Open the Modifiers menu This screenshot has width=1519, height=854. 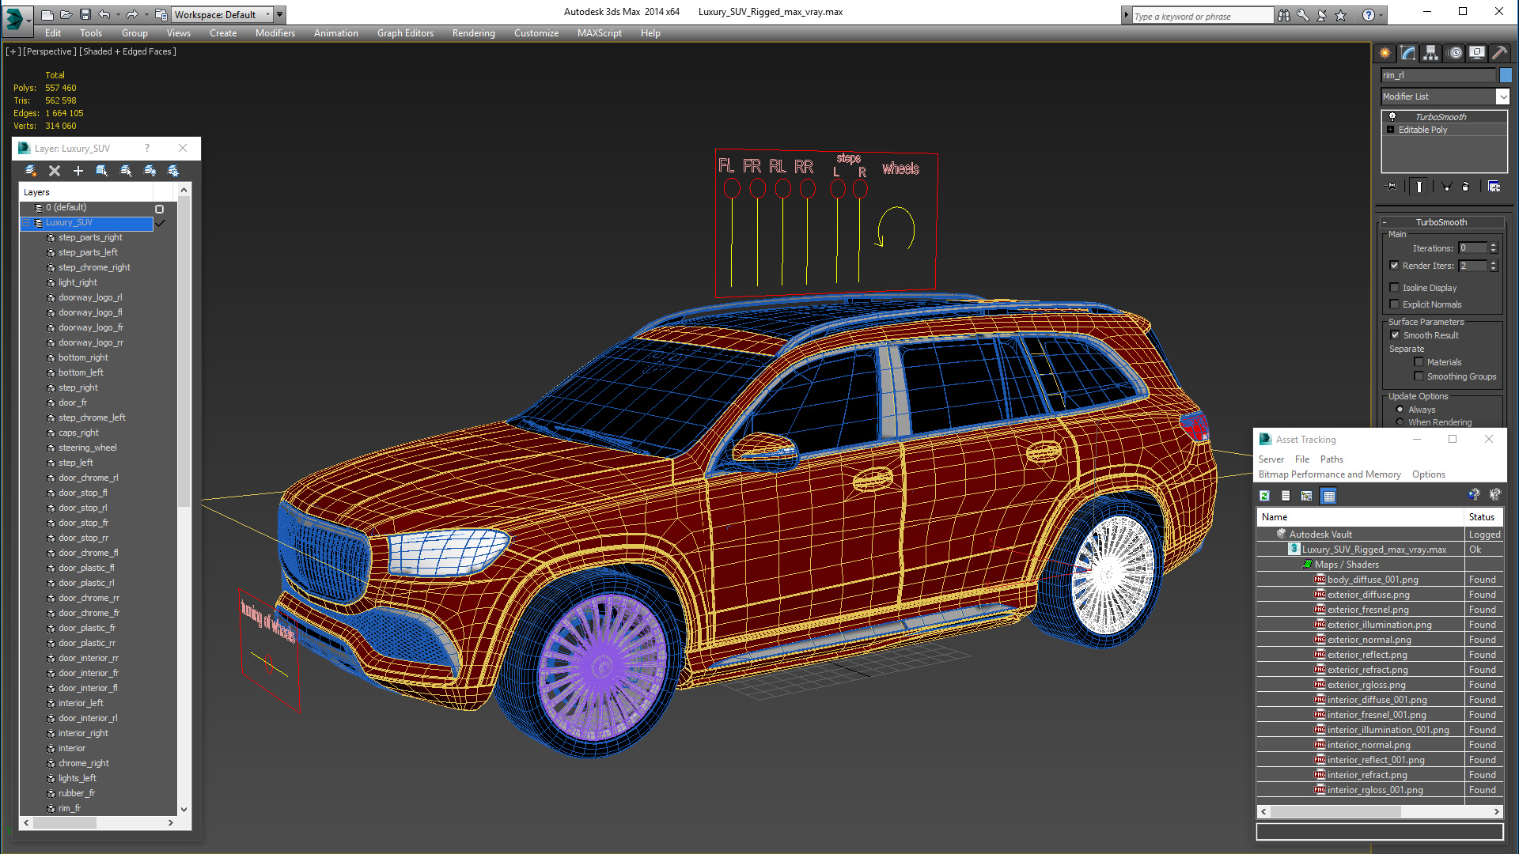[275, 33]
